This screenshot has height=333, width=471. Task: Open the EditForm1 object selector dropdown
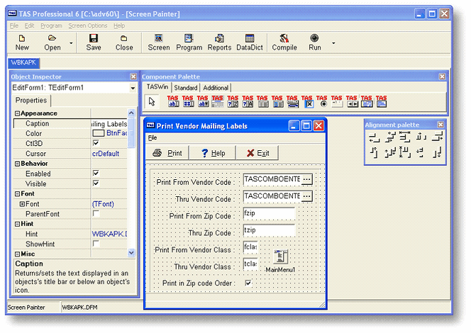133,88
